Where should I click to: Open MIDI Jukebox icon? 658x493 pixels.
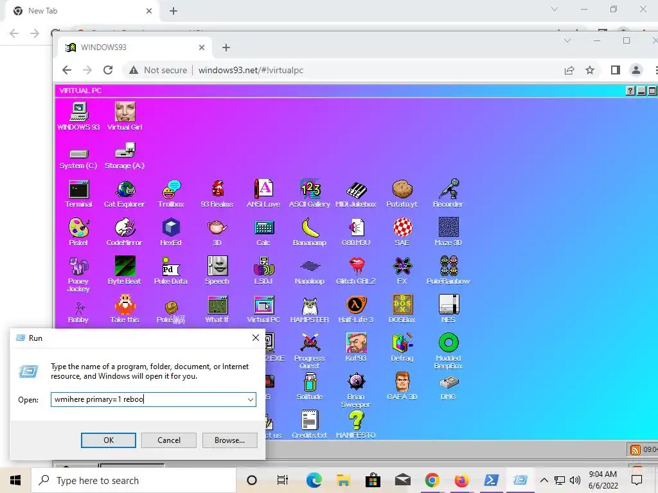pyautogui.click(x=356, y=194)
